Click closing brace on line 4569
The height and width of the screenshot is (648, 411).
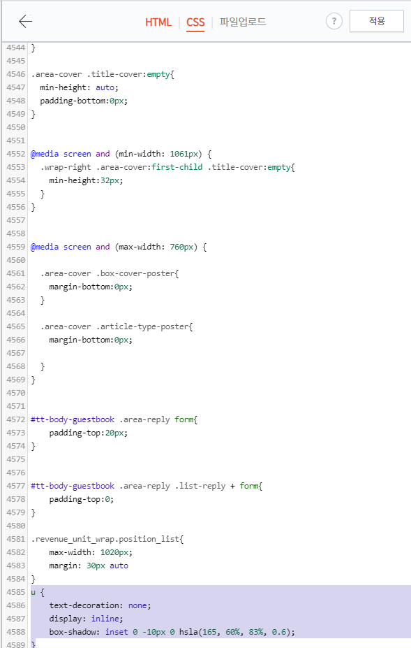(33, 380)
